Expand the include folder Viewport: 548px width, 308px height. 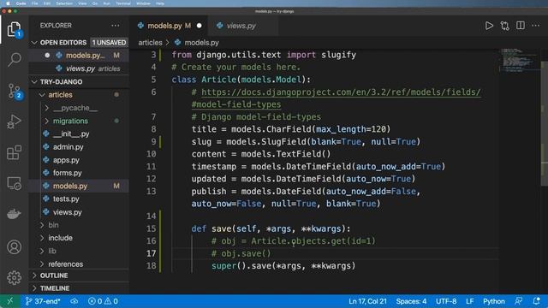[79, 238]
